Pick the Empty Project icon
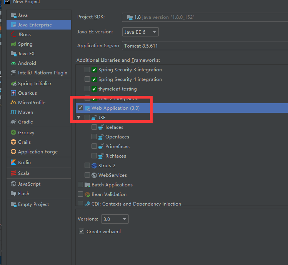288x265 pixels. [x=13, y=204]
